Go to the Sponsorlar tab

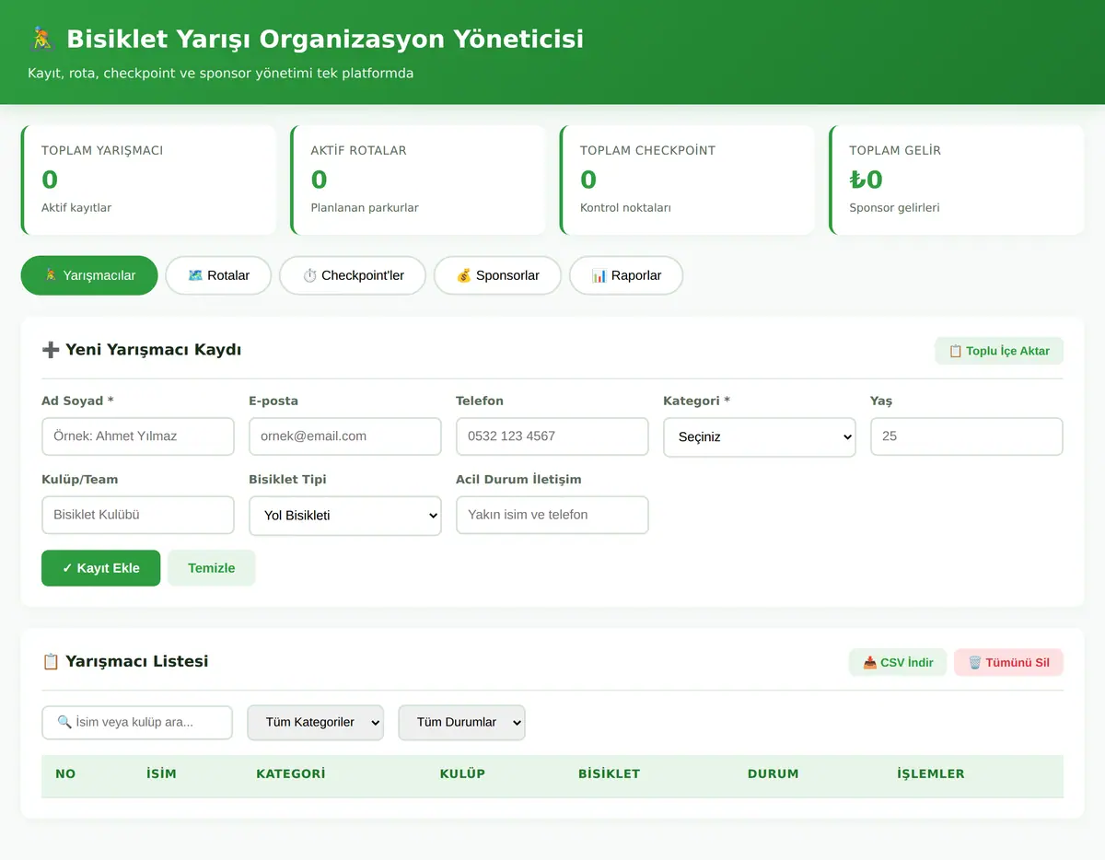(x=497, y=275)
